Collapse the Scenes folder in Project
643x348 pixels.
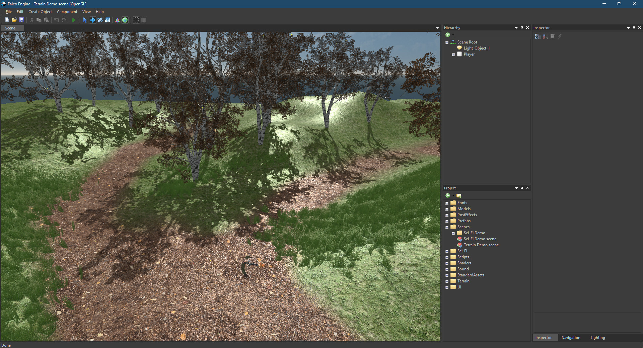pos(447,227)
